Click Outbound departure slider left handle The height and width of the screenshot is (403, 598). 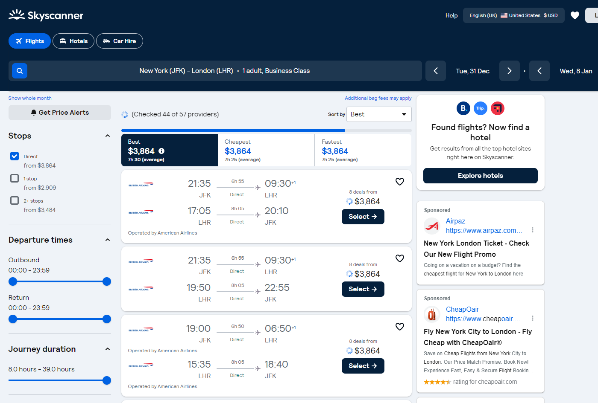point(13,281)
